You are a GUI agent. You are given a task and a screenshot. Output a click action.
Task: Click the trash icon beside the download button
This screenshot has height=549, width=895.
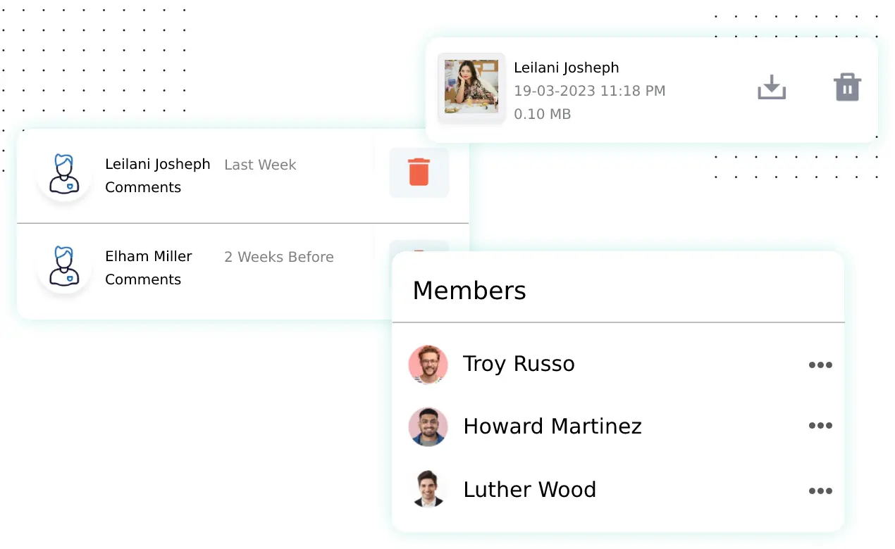pyautogui.click(x=846, y=87)
